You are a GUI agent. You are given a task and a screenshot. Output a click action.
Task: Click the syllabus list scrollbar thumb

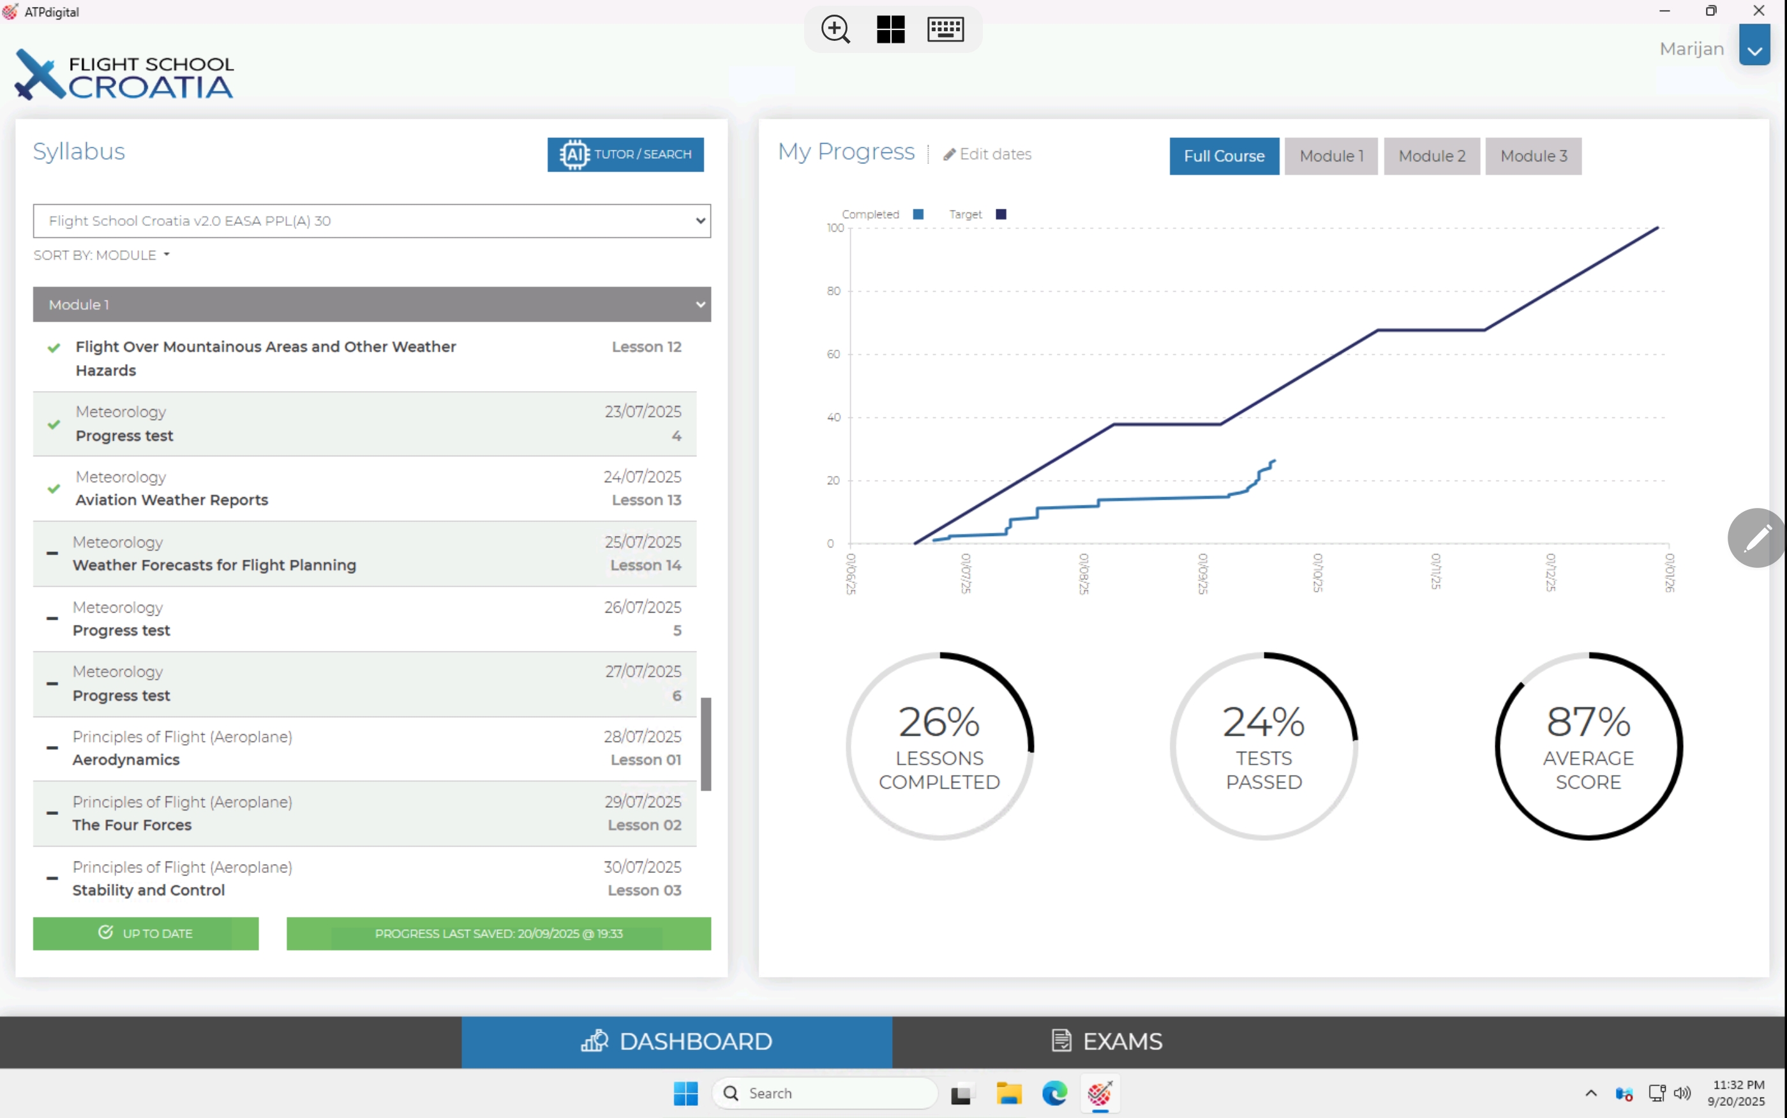[x=706, y=743]
